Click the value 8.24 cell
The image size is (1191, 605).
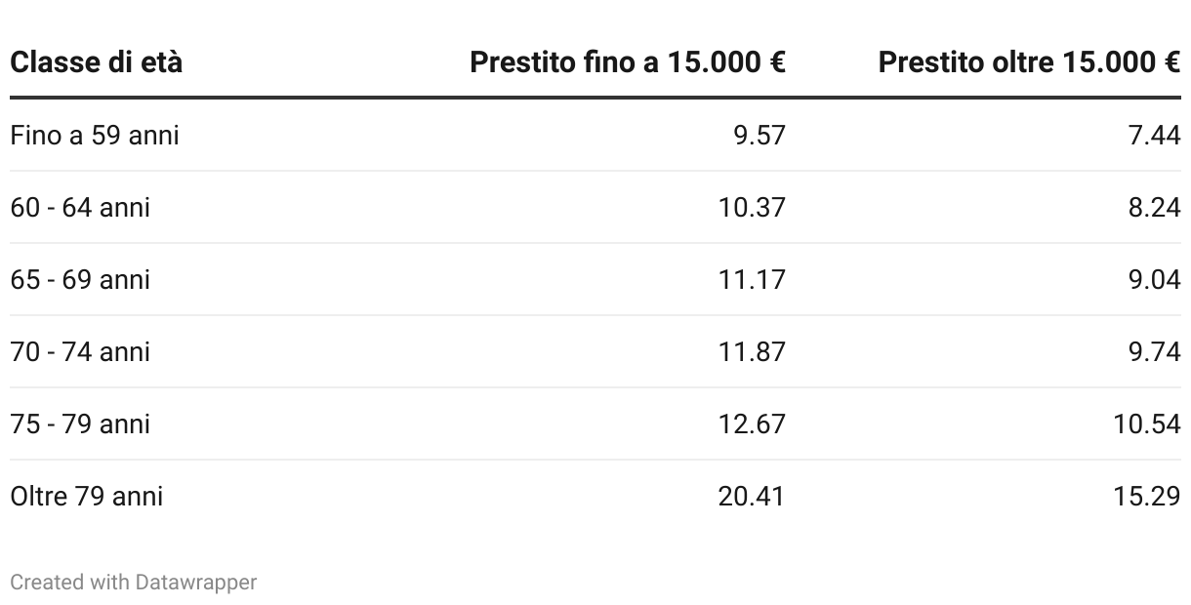click(x=1154, y=207)
